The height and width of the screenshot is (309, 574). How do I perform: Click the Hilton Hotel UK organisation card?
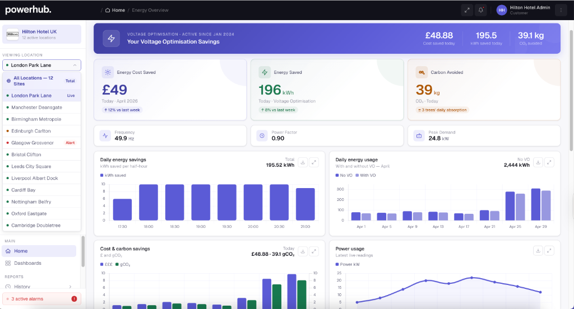click(41, 34)
